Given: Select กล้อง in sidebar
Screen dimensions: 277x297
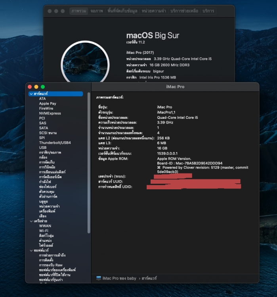Looking at the screenshot, I should click(x=43, y=157).
